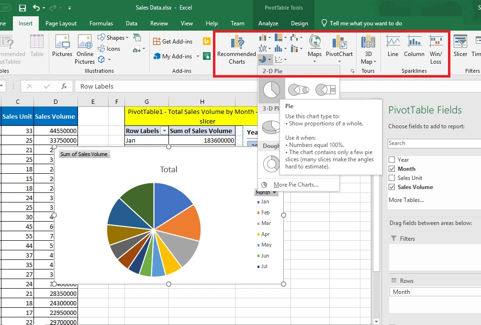Viewport: 481px width, 325px height.
Task: Open Recommended Charts
Action: 236,49
